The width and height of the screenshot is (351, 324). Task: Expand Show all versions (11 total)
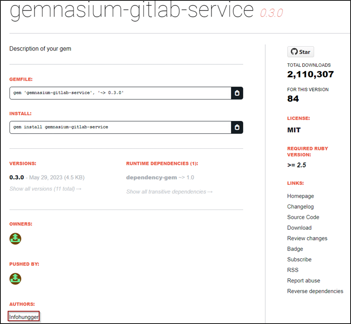tap(45, 189)
